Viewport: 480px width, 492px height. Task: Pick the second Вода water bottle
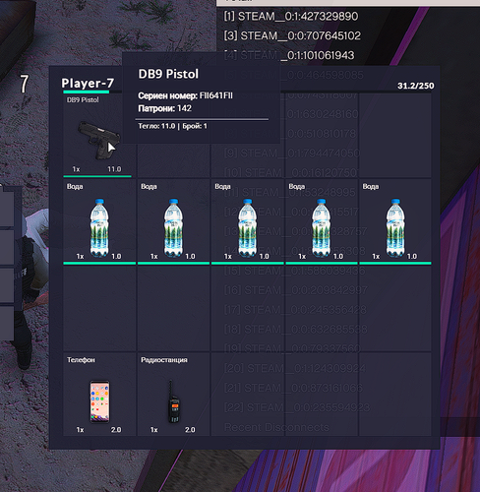173,227
